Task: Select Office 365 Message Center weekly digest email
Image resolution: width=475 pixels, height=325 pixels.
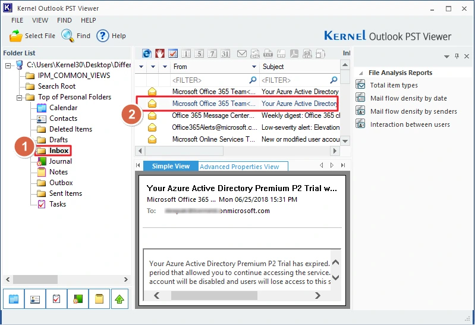Action: pos(238,115)
